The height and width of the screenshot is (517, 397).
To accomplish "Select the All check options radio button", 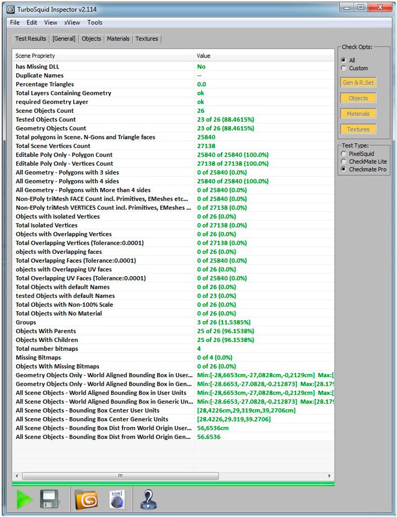I will point(343,60).
